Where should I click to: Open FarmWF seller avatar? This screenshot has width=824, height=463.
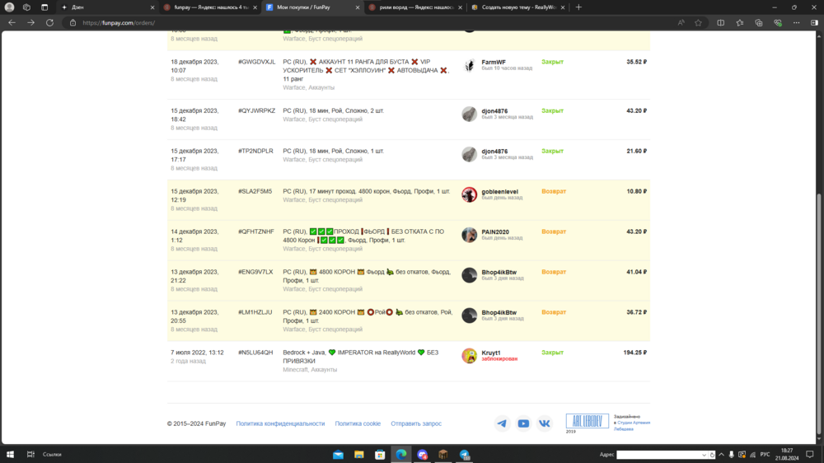point(470,65)
